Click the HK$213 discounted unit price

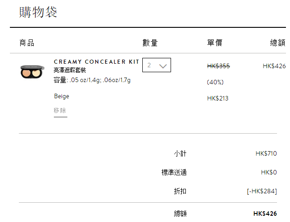click(x=218, y=98)
